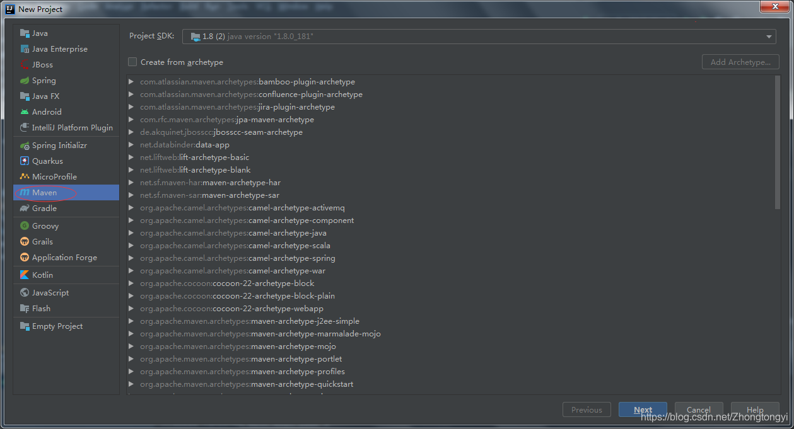Click the IntelliJ logo in title bar
The width and height of the screenshot is (794, 429).
coord(10,9)
